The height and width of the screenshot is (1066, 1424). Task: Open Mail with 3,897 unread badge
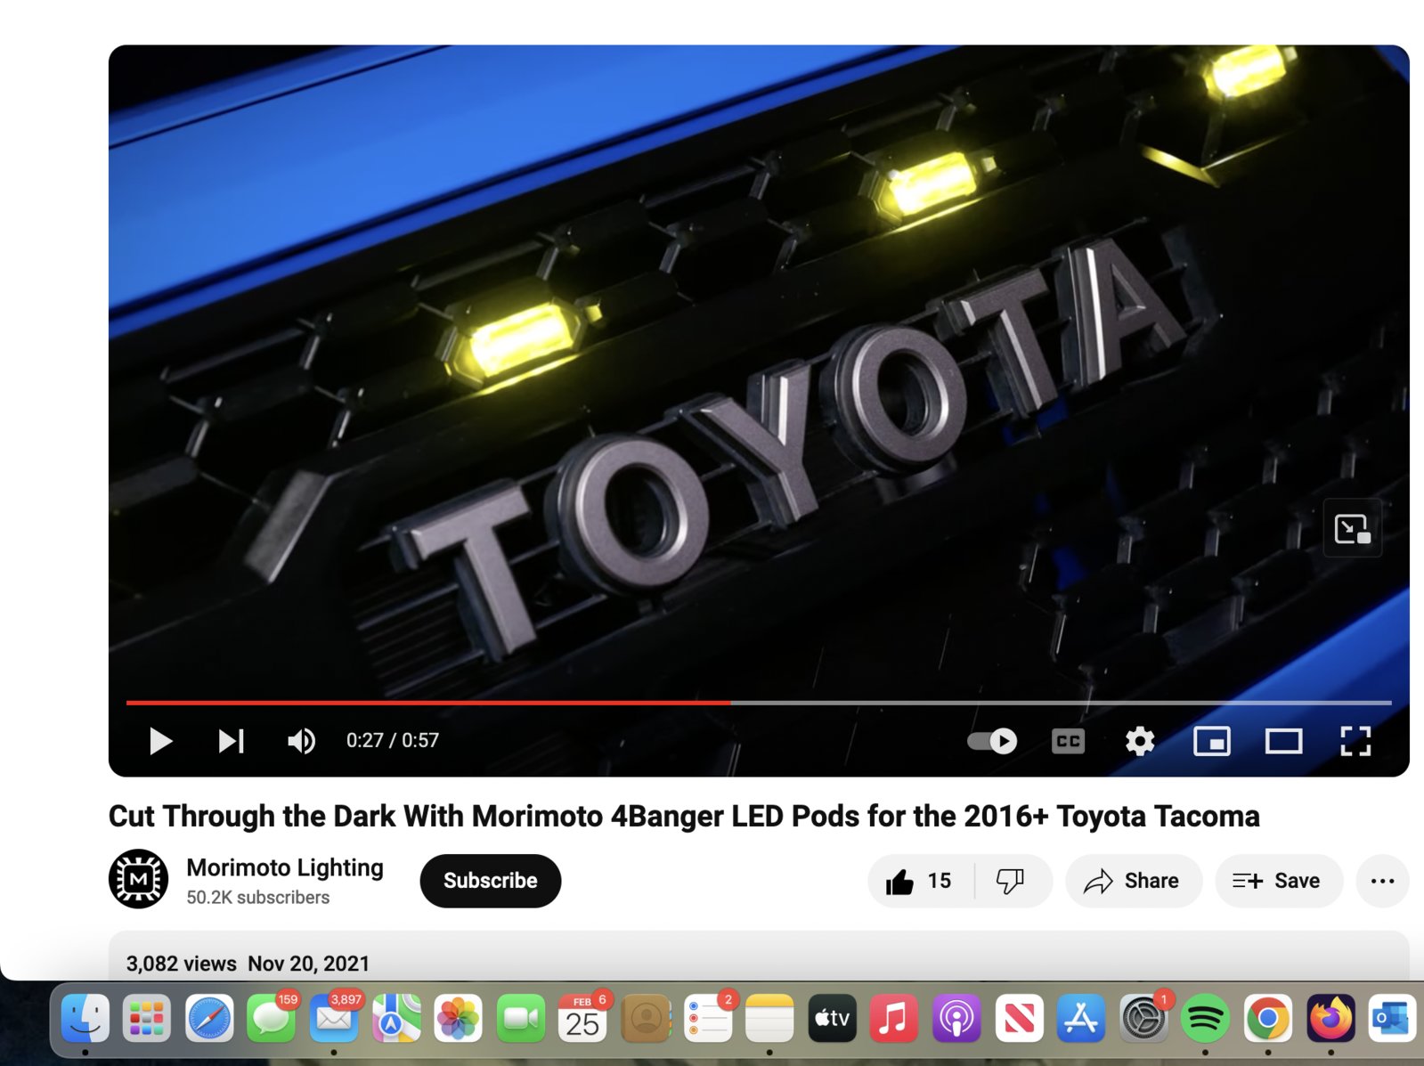(334, 1018)
